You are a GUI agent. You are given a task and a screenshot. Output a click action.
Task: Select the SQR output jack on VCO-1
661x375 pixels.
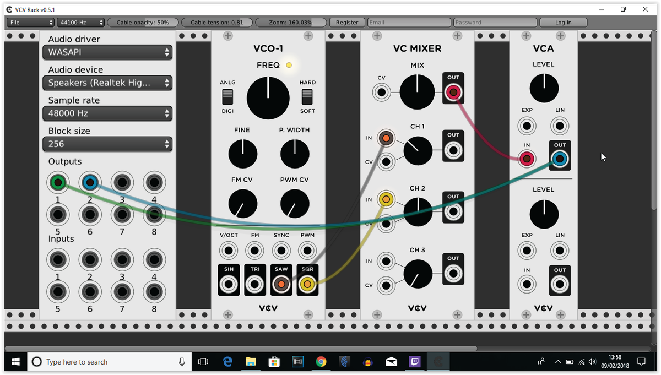click(307, 284)
